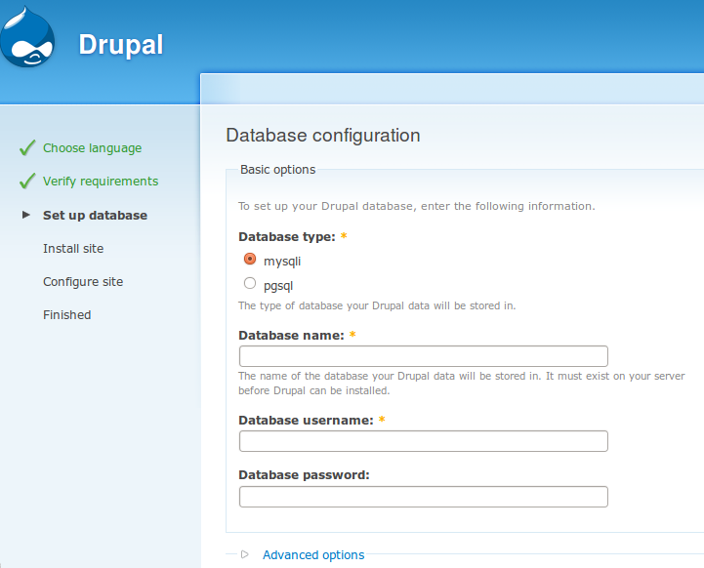This screenshot has height=568, width=704.
Task: Select the Choose language step
Action: click(x=92, y=148)
